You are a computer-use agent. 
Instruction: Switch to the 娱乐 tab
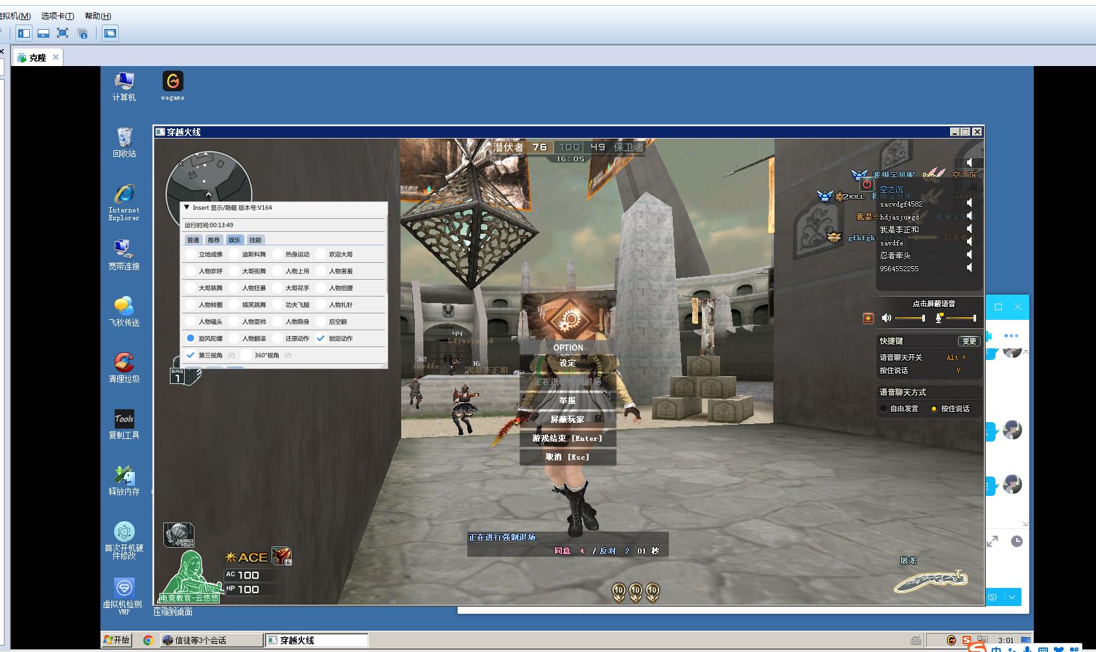235,240
